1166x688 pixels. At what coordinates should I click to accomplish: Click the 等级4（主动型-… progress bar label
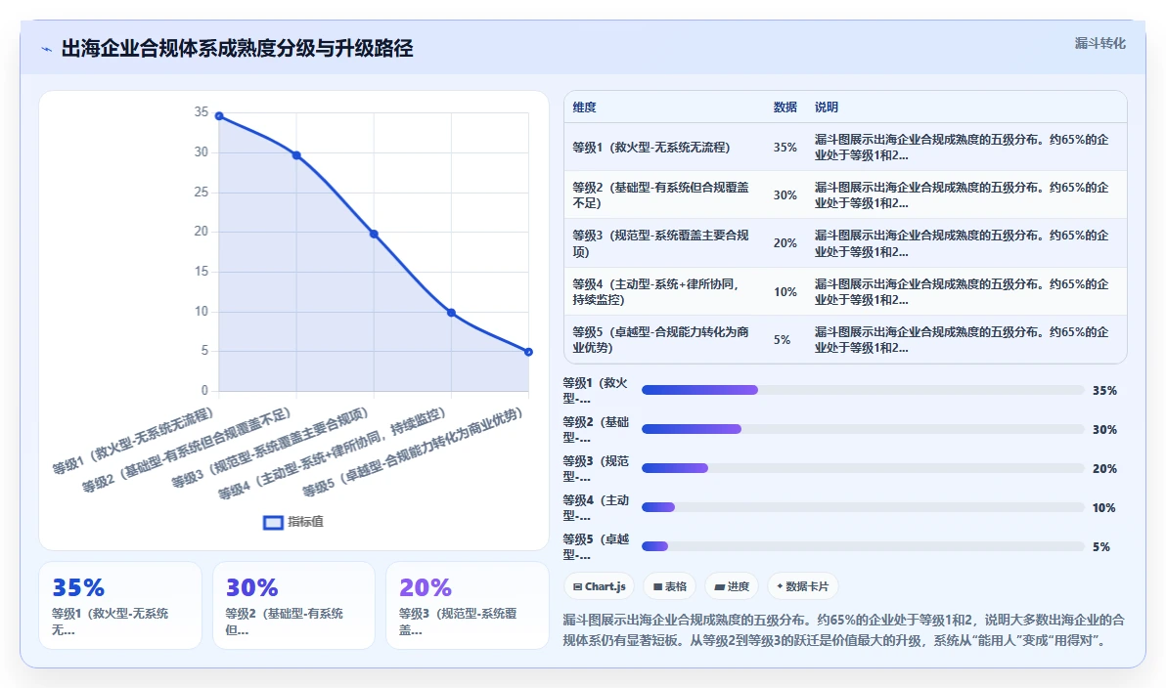(x=596, y=507)
